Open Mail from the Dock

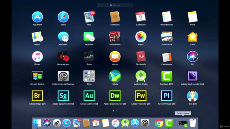pyautogui.click(x=77, y=123)
